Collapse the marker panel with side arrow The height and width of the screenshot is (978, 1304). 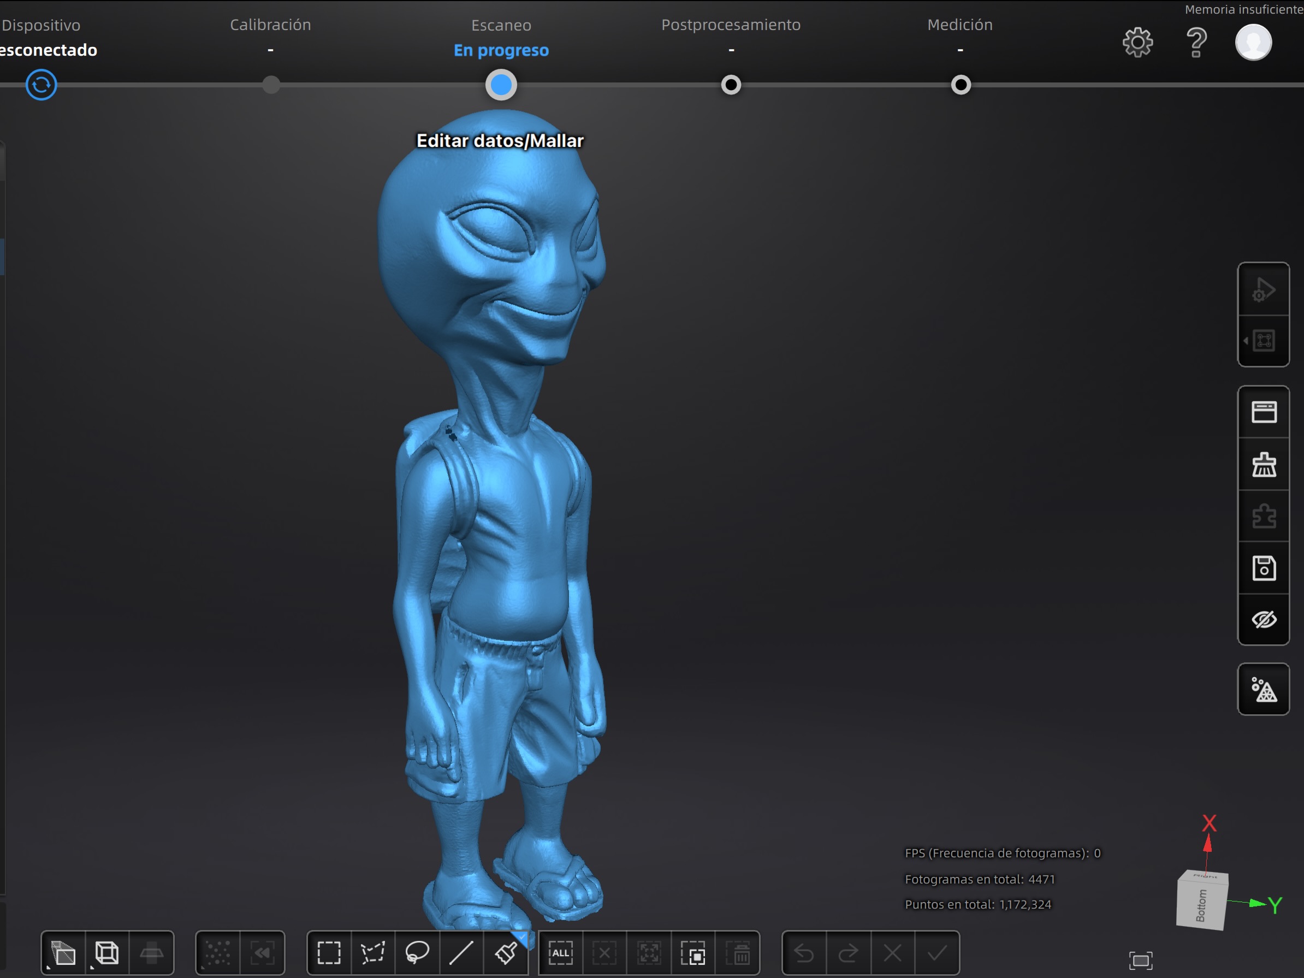click(x=1246, y=341)
